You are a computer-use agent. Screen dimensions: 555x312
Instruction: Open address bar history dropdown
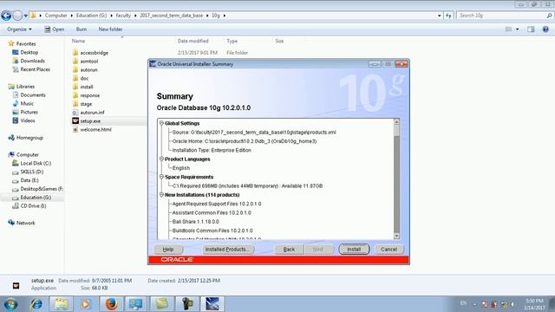pyautogui.click(x=440, y=16)
